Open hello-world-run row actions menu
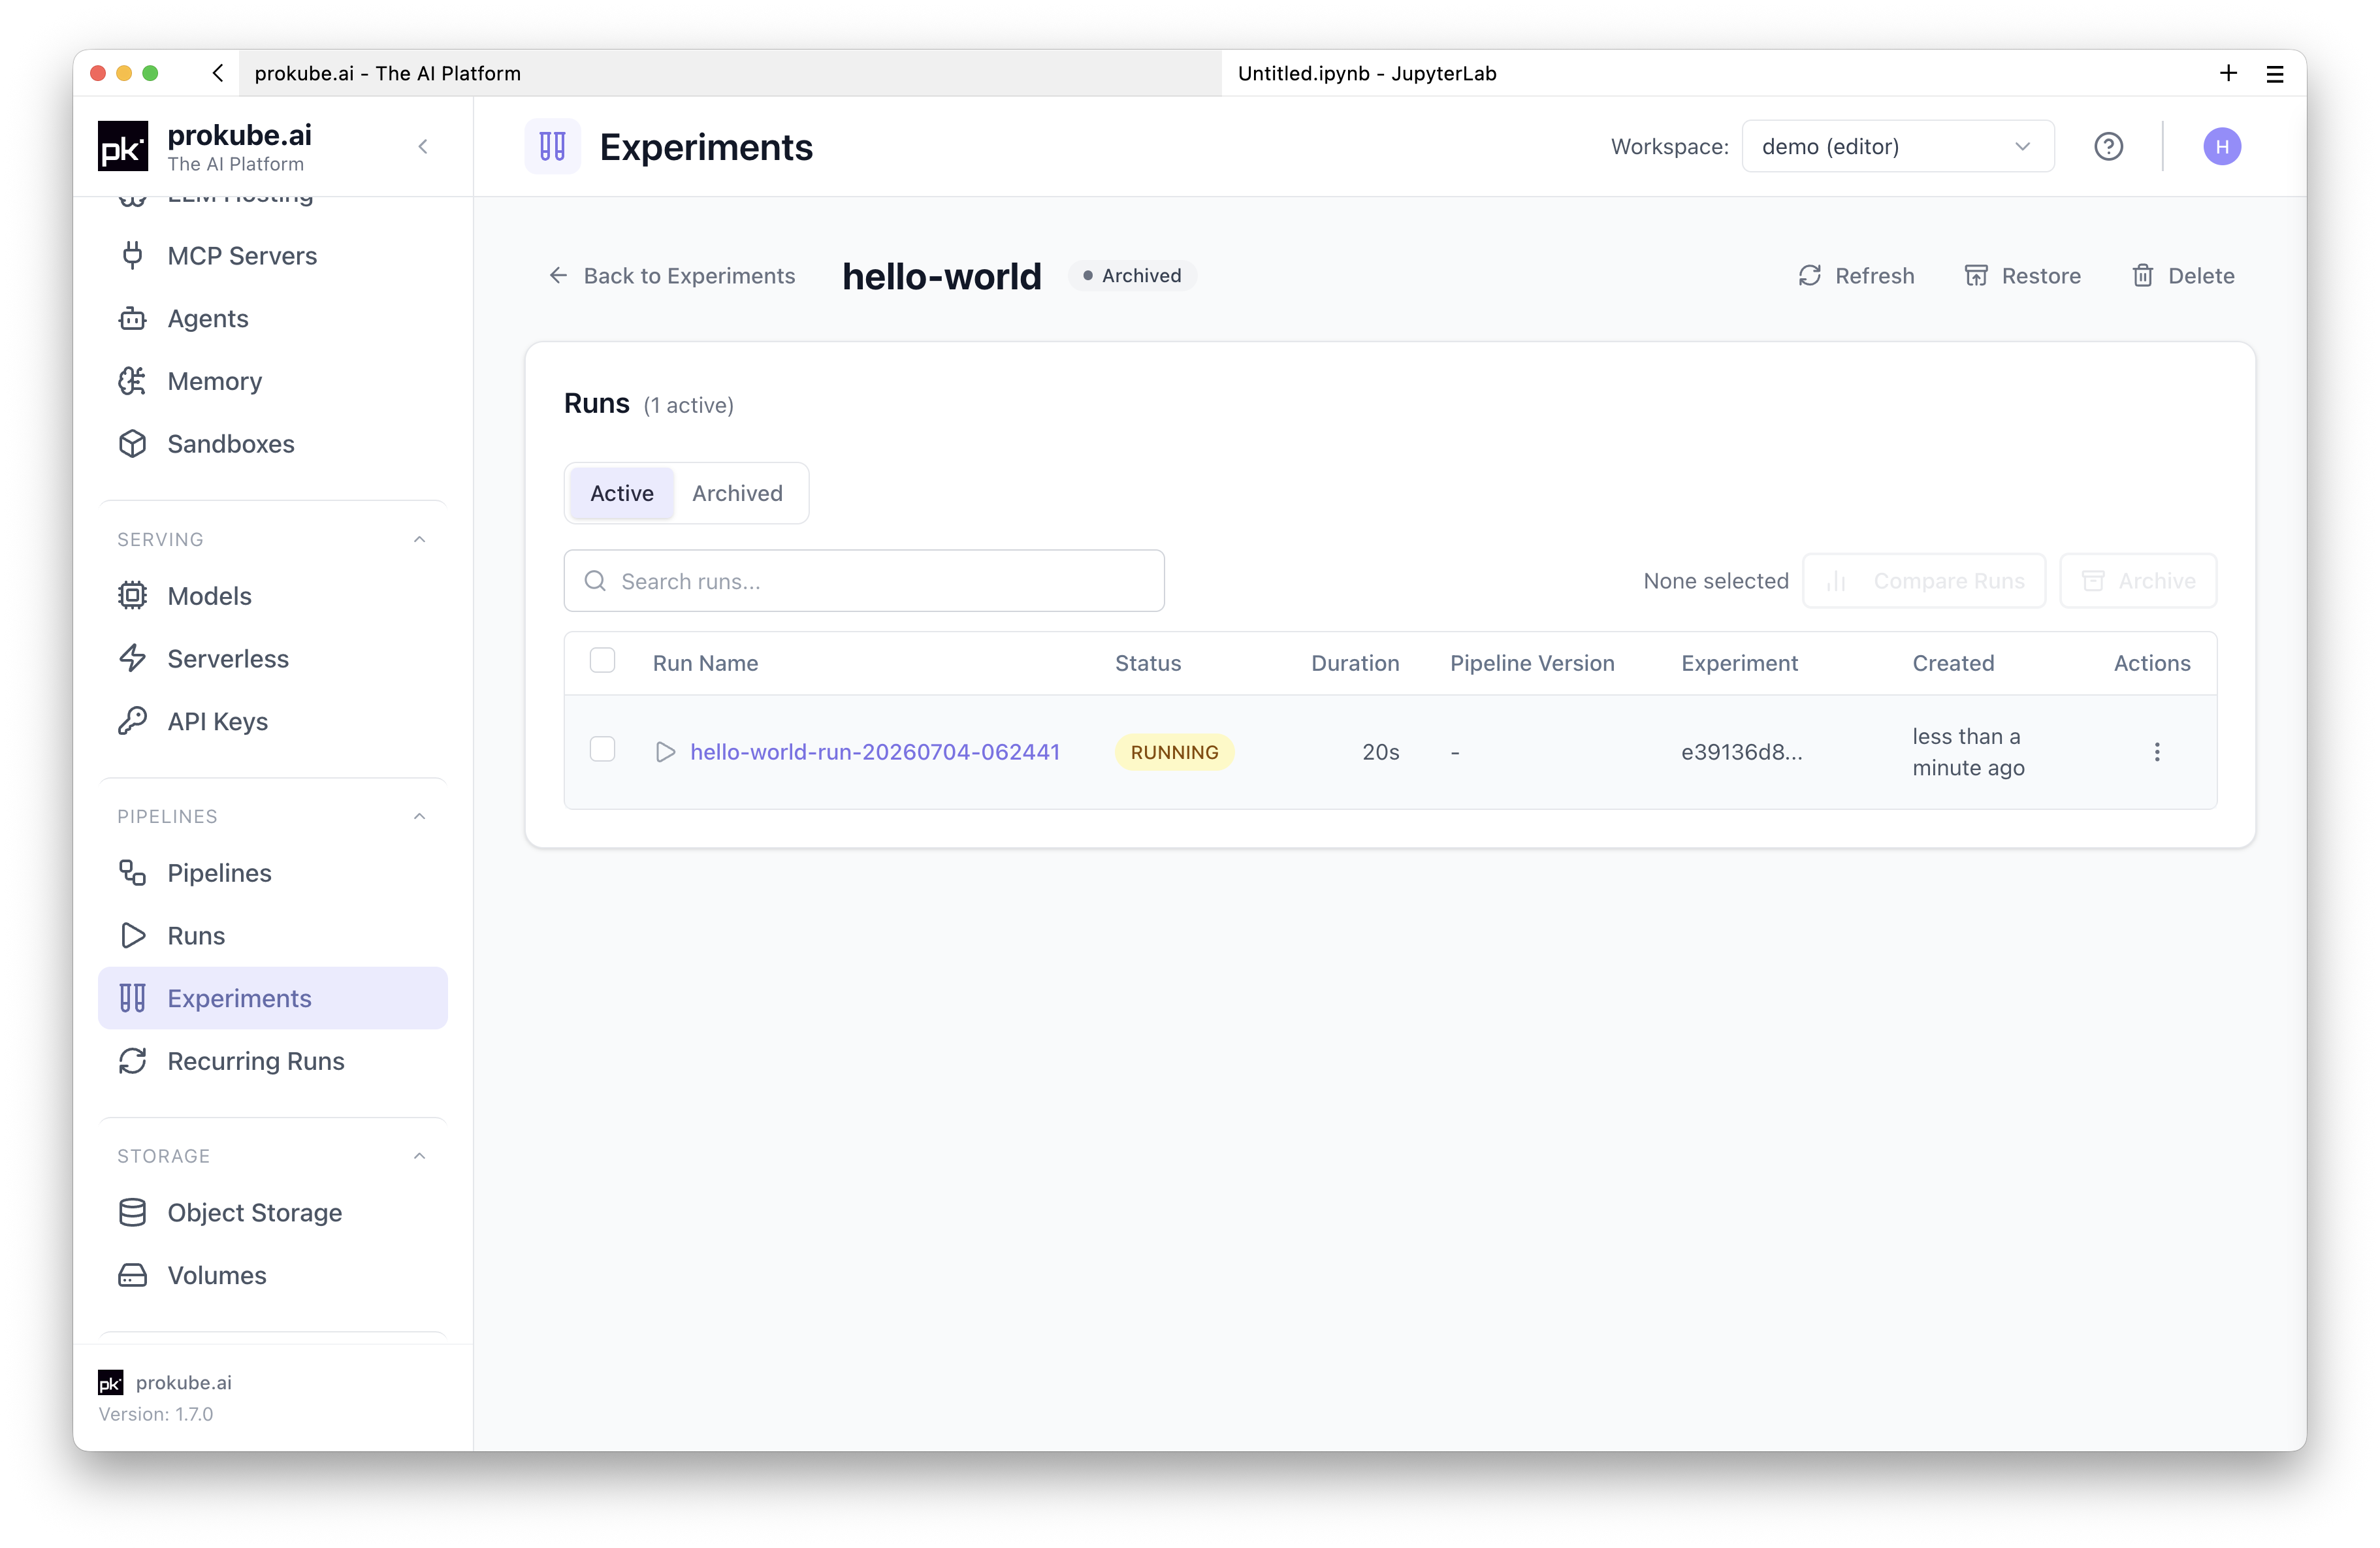2380x1548 pixels. (2157, 752)
